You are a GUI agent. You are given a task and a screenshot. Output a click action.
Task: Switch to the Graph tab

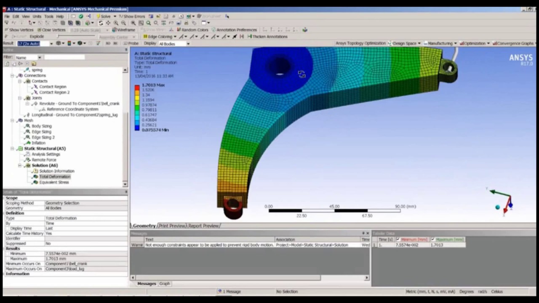[x=164, y=284]
